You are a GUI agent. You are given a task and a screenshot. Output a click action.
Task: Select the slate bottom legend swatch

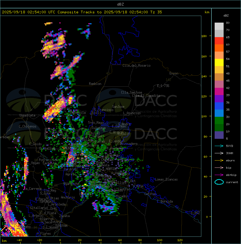(219, 135)
